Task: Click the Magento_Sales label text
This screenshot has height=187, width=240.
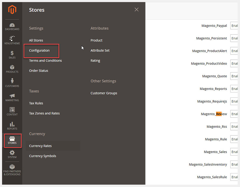Action: tap(215, 152)
